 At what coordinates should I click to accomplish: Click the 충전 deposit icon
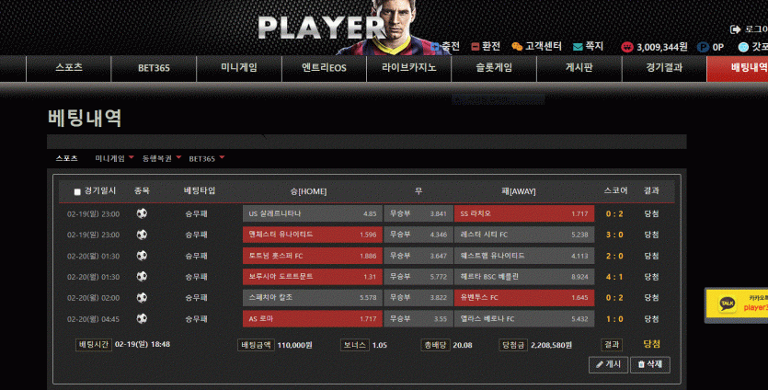click(x=434, y=47)
